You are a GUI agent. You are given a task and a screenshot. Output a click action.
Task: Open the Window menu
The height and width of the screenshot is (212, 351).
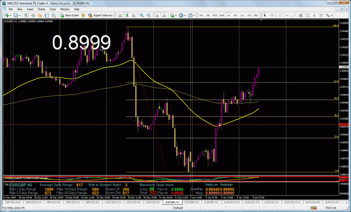tap(65, 9)
